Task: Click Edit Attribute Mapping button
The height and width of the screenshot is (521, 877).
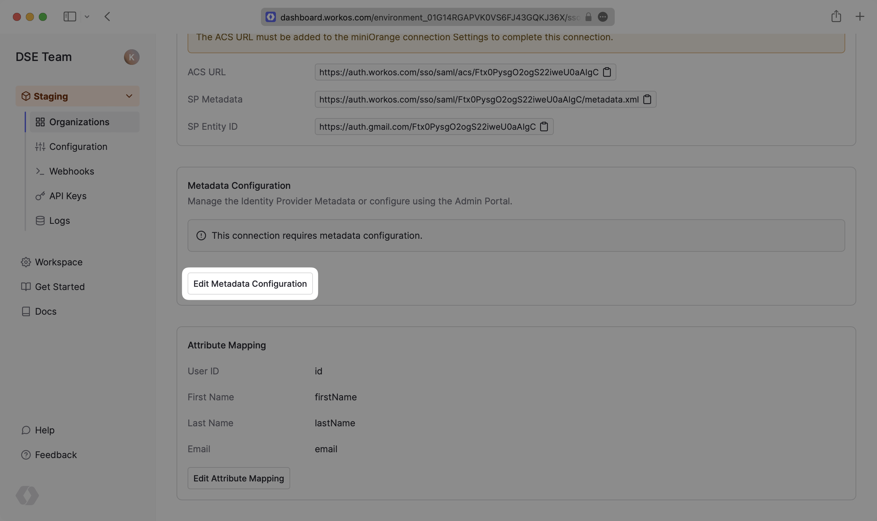Action: point(239,478)
